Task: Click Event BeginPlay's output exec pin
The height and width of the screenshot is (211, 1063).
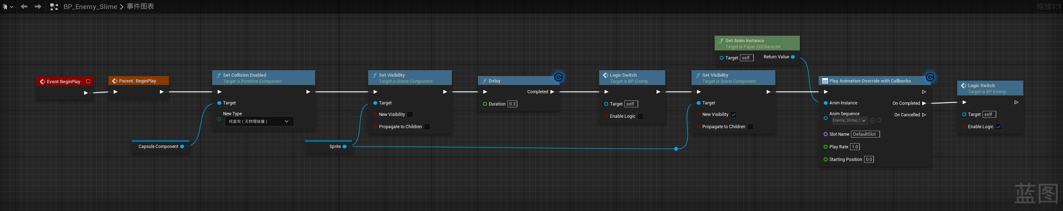Action: [x=86, y=93]
